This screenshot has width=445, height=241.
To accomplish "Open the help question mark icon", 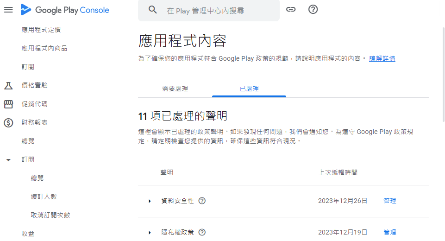I will tap(313, 9).
